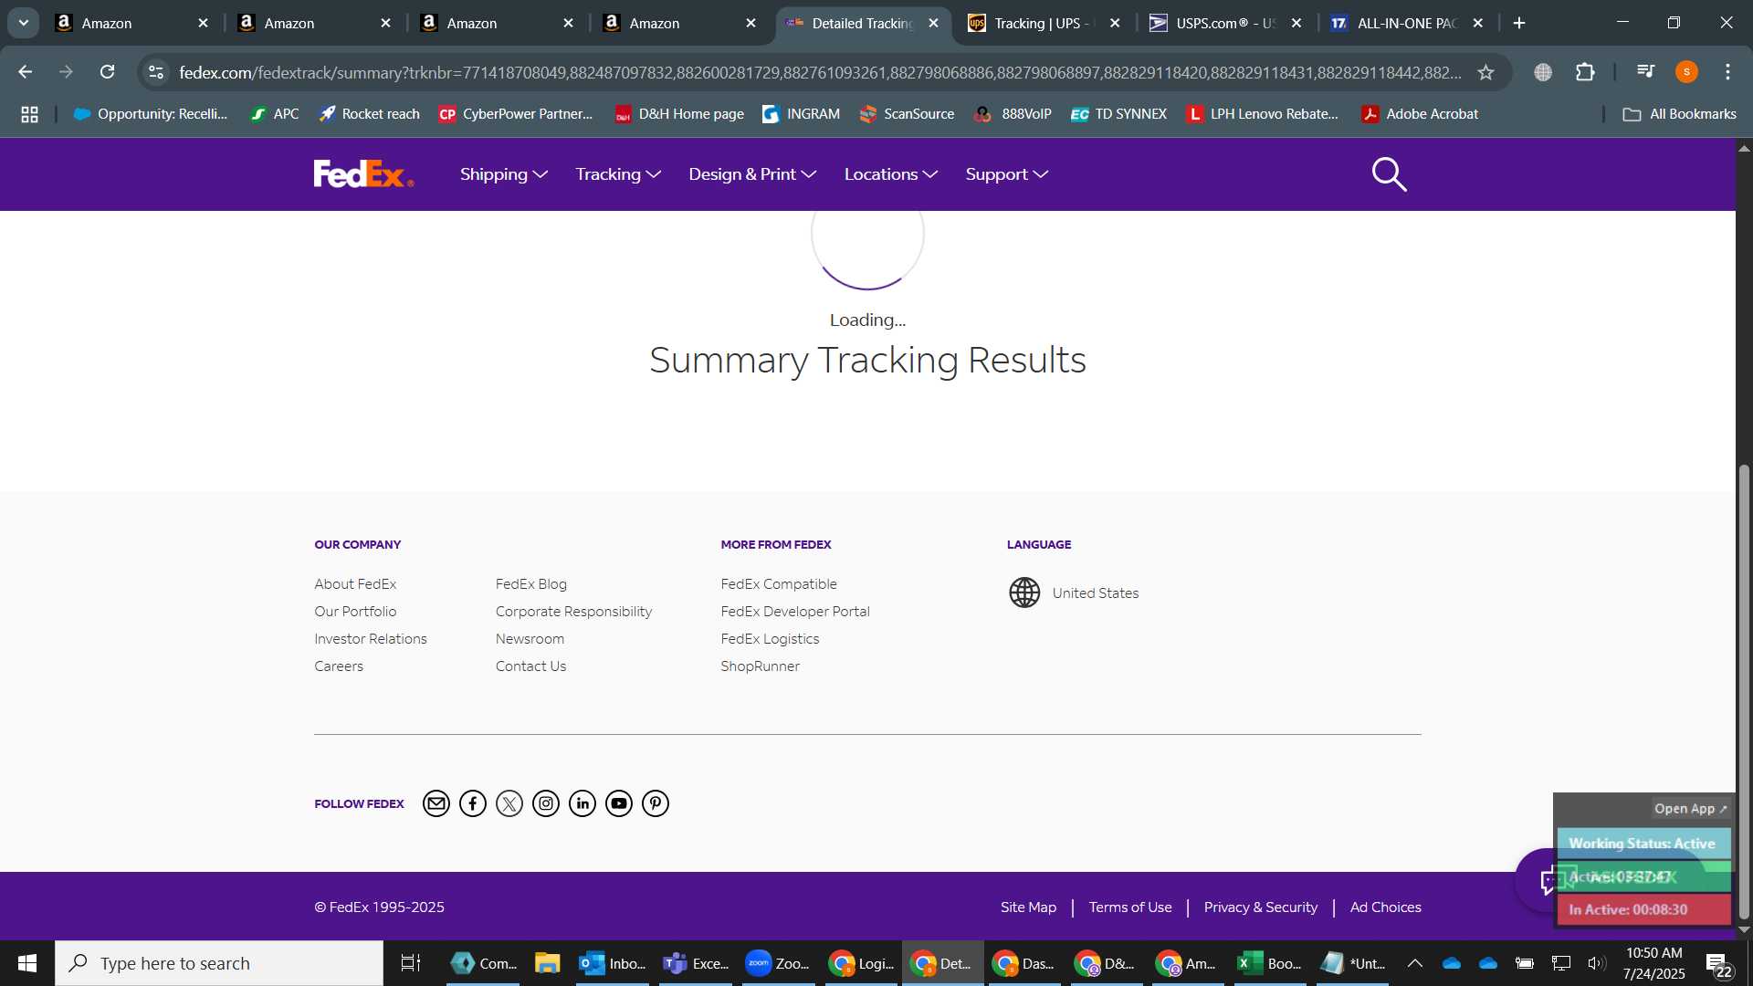The height and width of the screenshot is (986, 1753).
Task: Open Zoom from taskbar
Action: pyautogui.click(x=777, y=963)
